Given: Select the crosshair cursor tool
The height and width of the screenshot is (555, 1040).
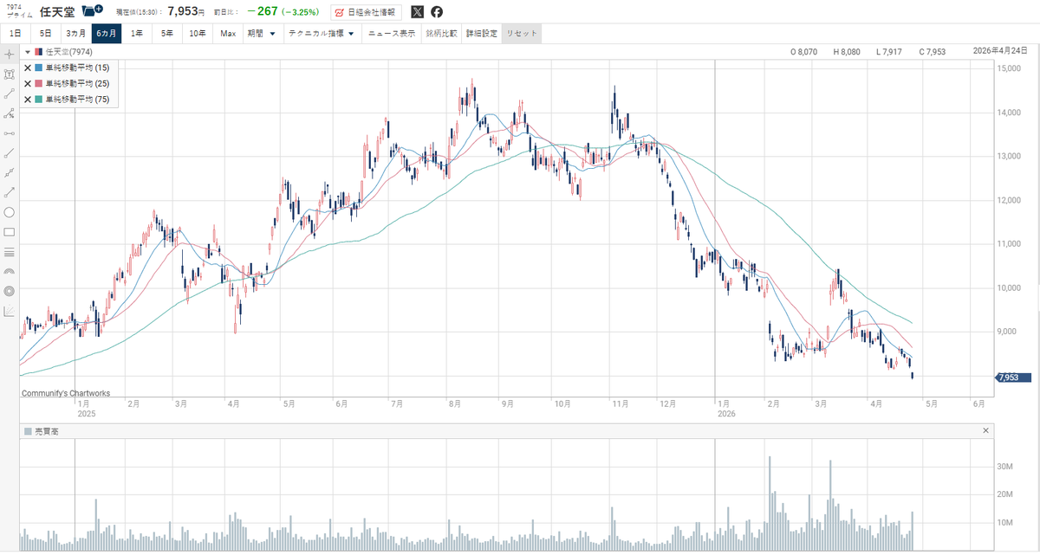Looking at the screenshot, I should click(10, 54).
